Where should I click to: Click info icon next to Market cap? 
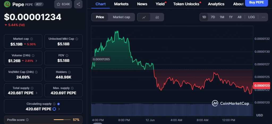point(32,39)
